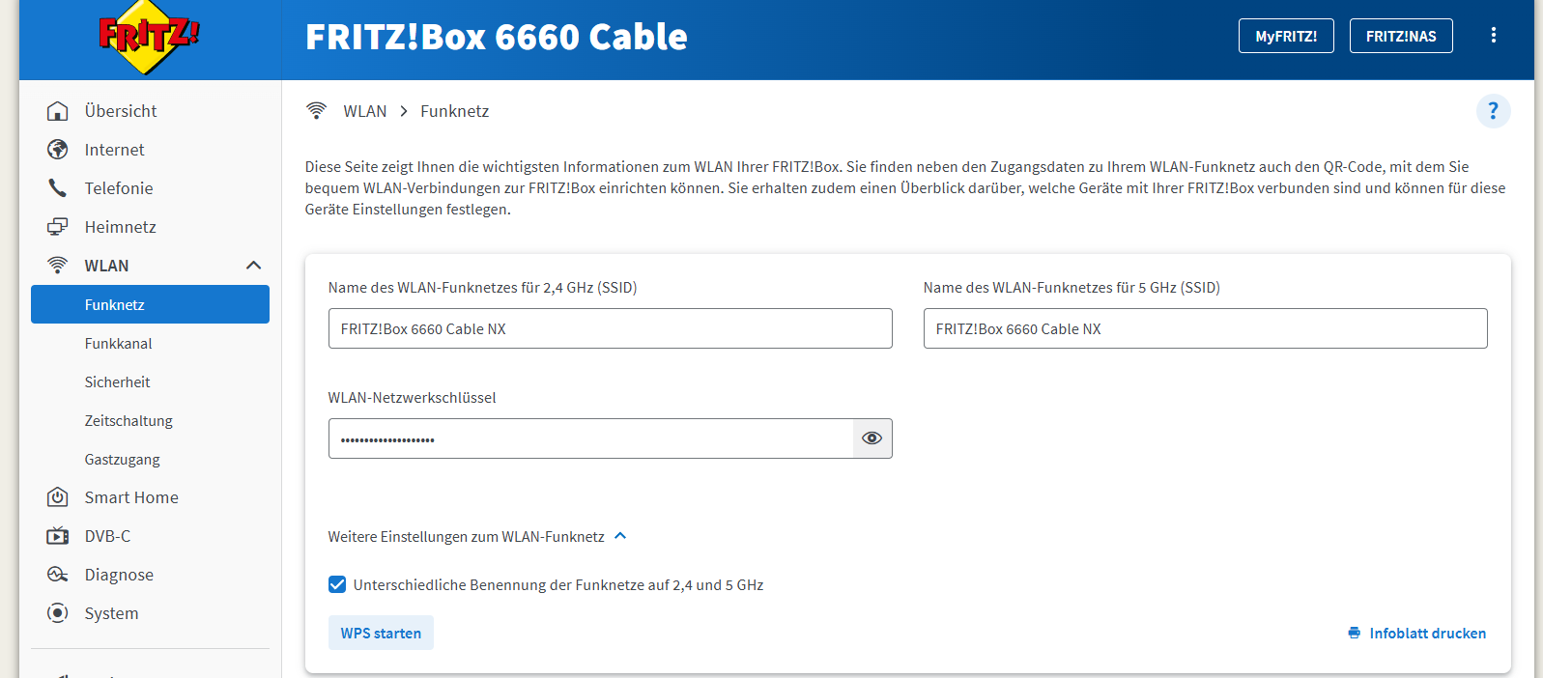Click the 2,4 GHz SSID name field
This screenshot has width=1543, height=678.
click(610, 328)
